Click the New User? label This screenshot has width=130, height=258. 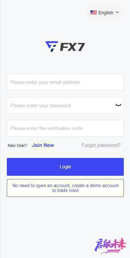point(18,146)
